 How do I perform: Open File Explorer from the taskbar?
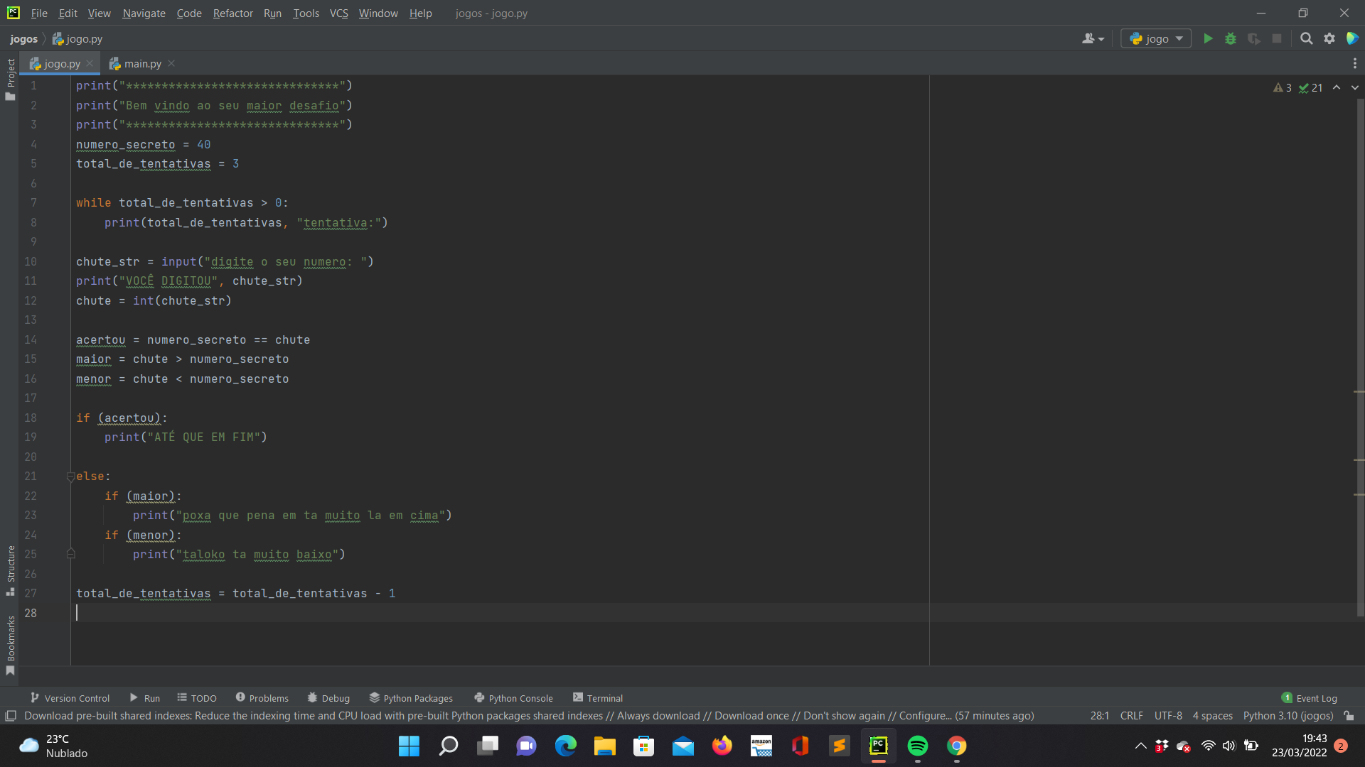pos(604,746)
